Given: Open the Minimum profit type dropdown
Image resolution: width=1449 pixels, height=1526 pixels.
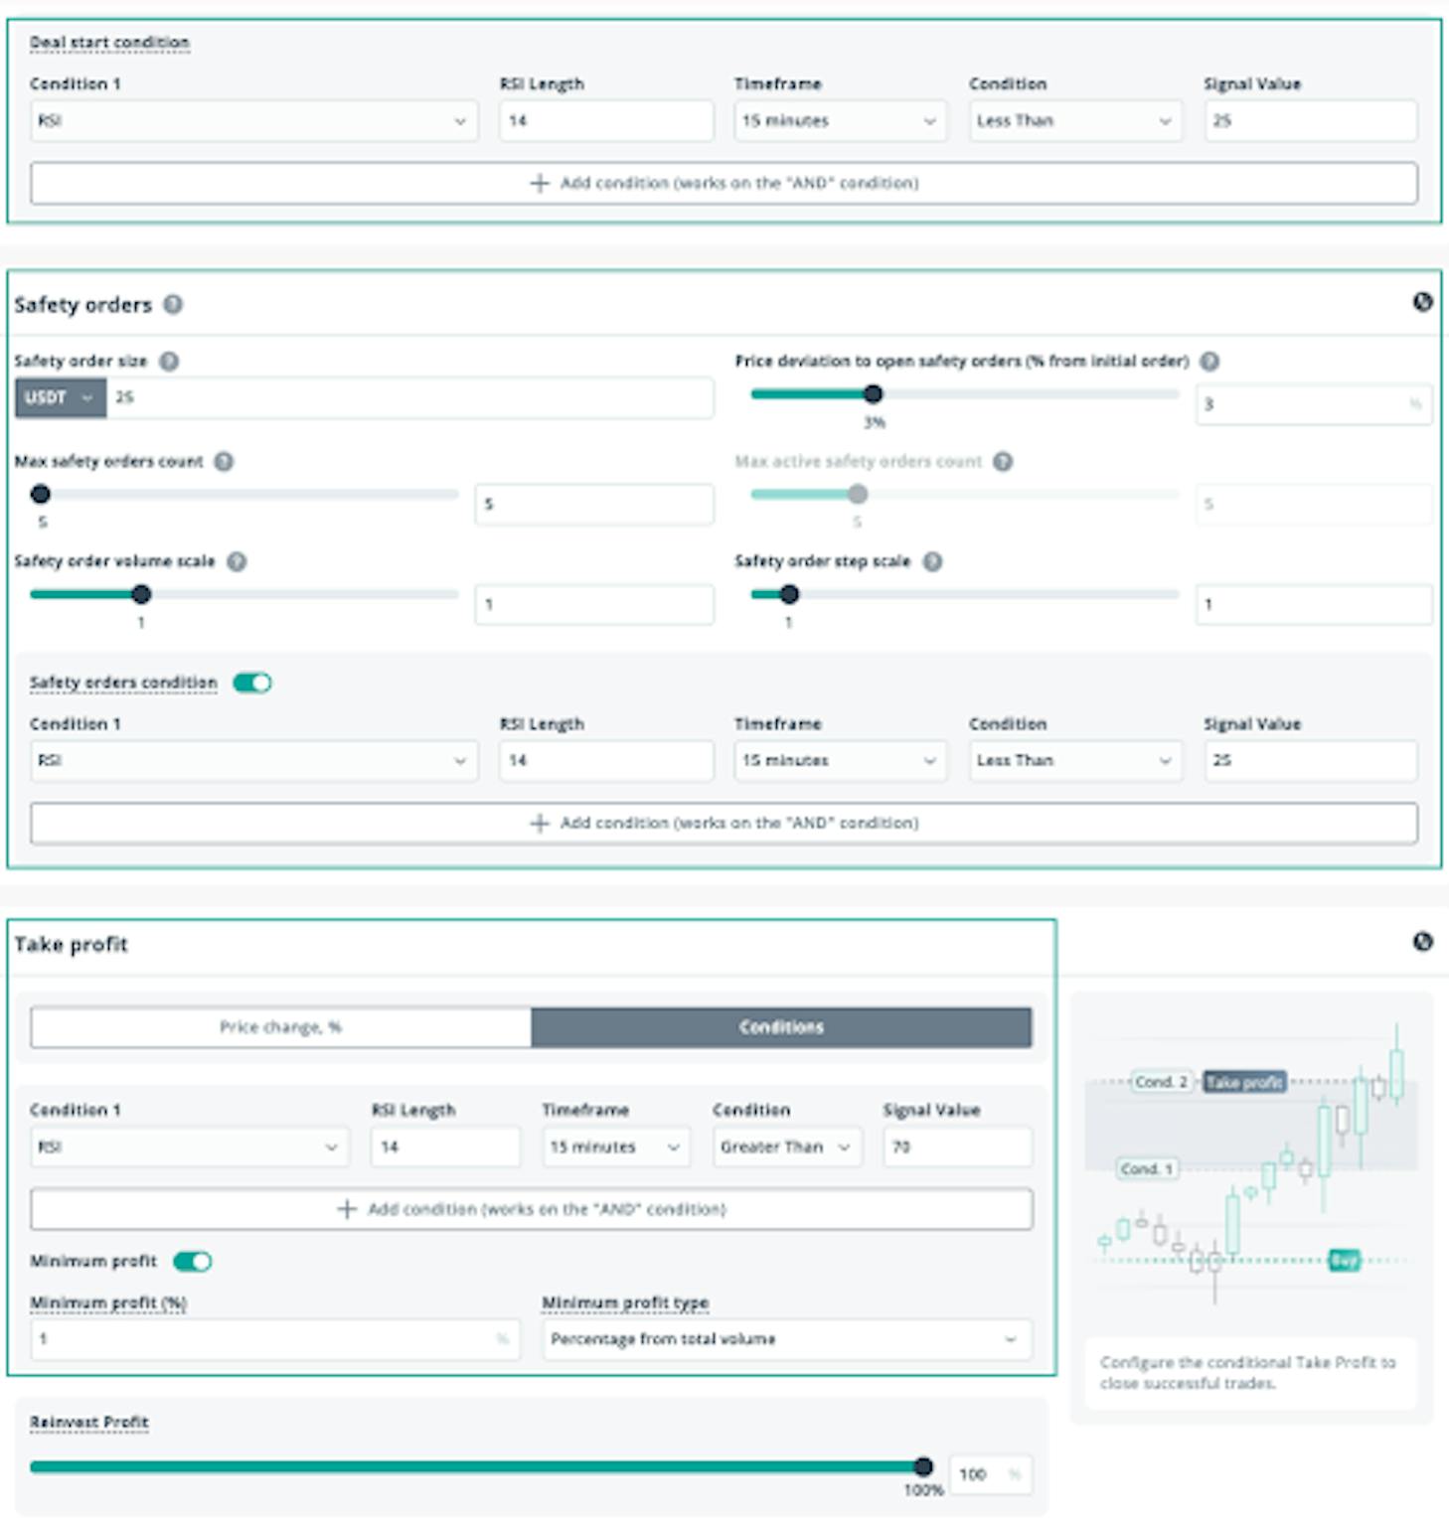Looking at the screenshot, I should coord(784,1339).
